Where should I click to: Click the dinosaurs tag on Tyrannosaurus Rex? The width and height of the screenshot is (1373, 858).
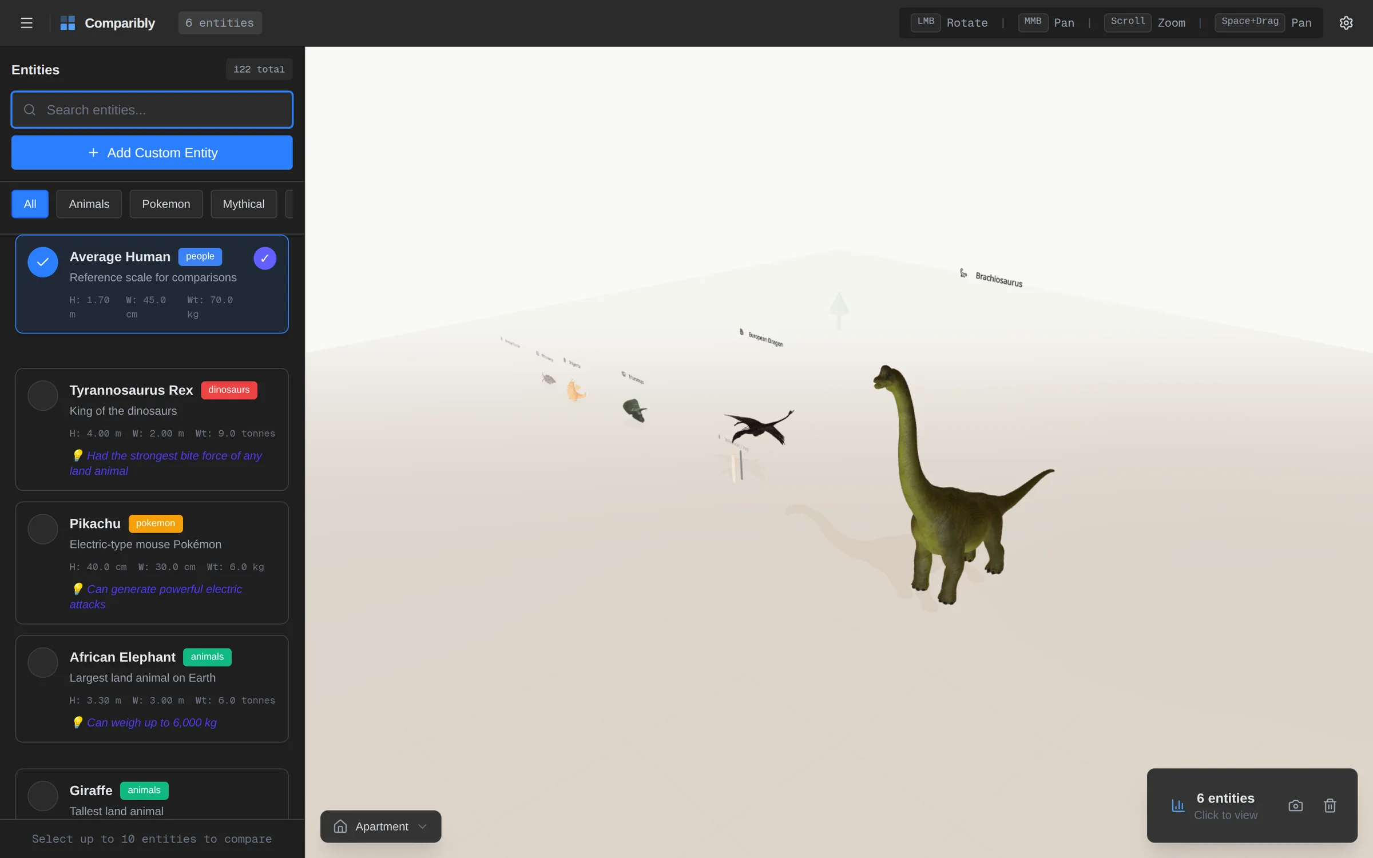tap(229, 390)
